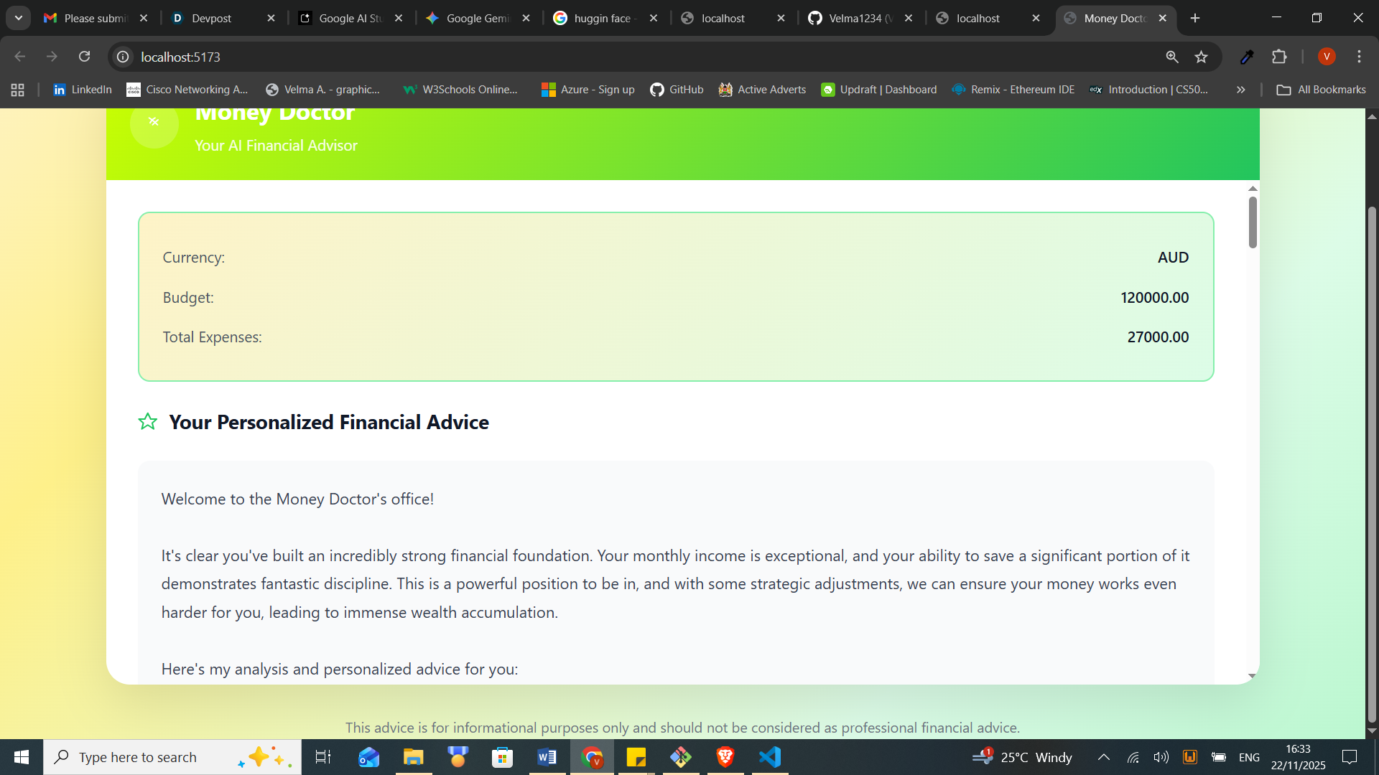Screen dimensions: 1379x775
Task: Open the GitHub bookmark
Action: [x=677, y=90]
